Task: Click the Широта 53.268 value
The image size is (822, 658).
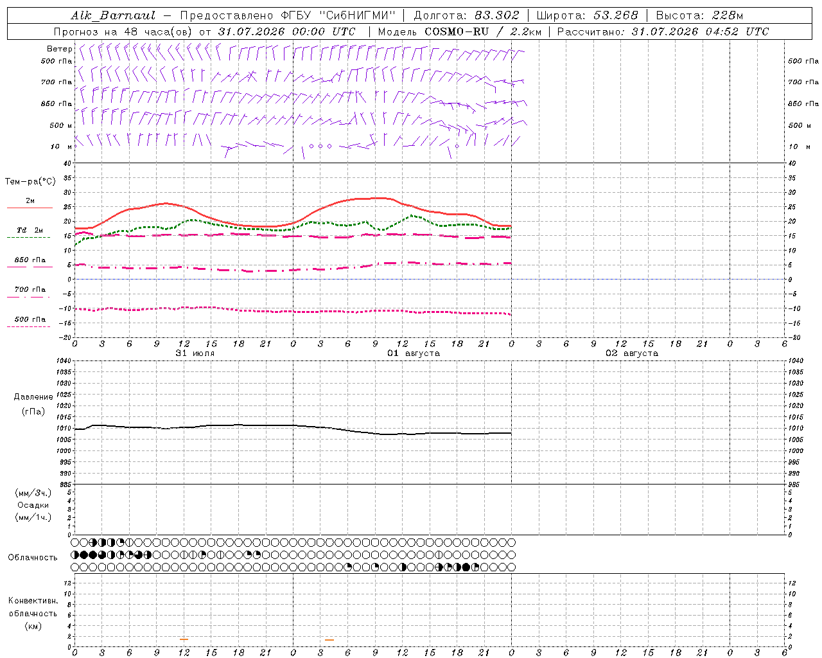Action: point(615,15)
